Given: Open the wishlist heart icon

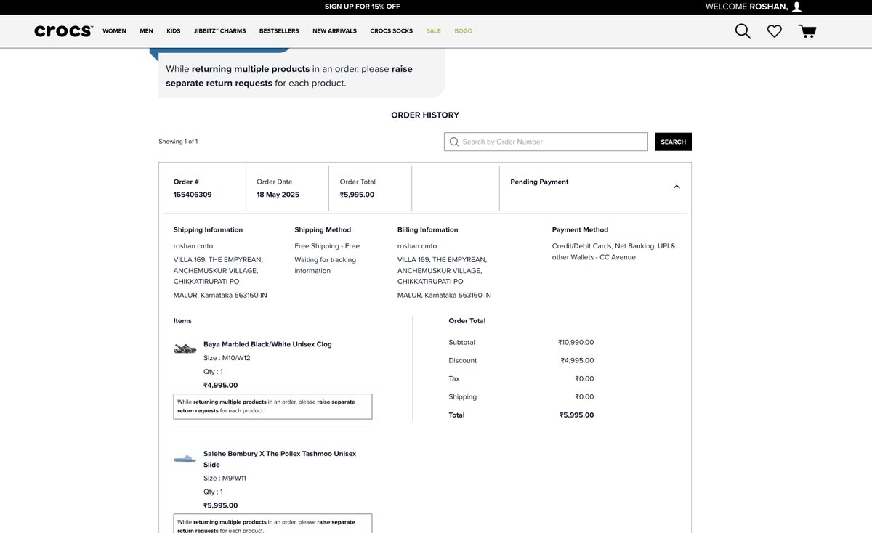Looking at the screenshot, I should click(x=775, y=31).
